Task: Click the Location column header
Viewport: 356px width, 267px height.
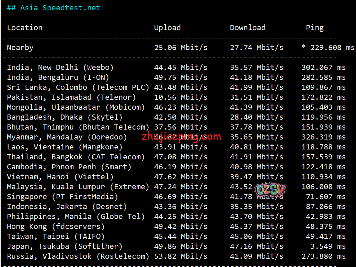Action: 25,28
